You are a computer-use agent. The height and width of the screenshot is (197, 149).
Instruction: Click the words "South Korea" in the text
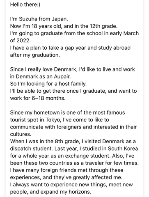(x=123, y=149)
